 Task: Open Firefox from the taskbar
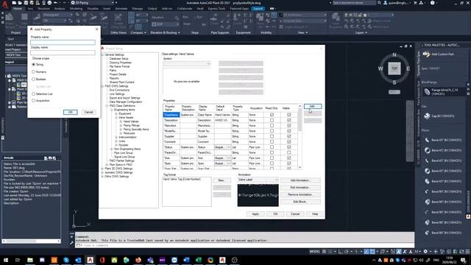tap(138, 260)
